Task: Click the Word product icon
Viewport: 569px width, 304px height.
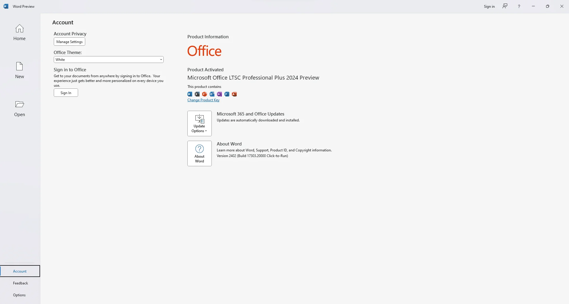Action: [190, 94]
